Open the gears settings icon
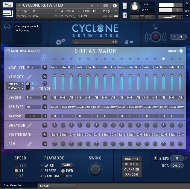 (x=60, y=42)
